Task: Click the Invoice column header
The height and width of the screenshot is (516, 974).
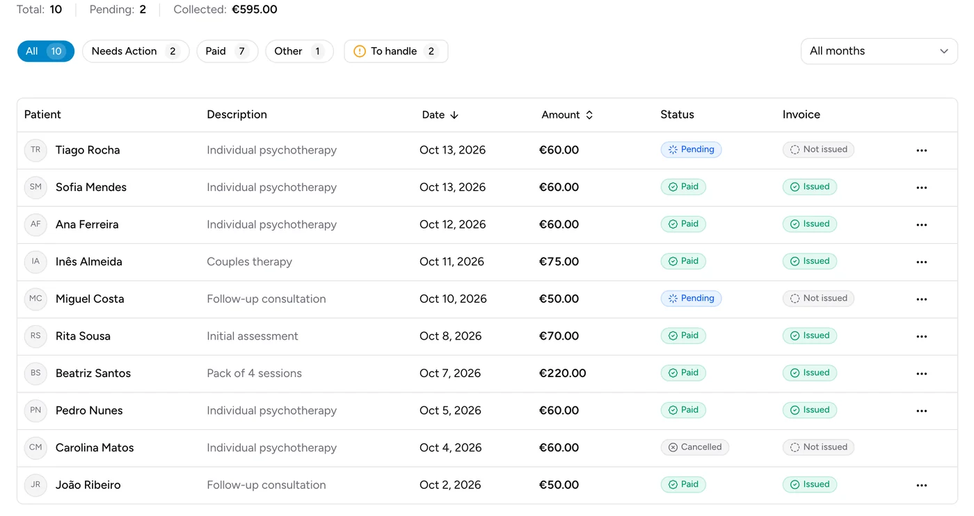Action: coord(801,115)
